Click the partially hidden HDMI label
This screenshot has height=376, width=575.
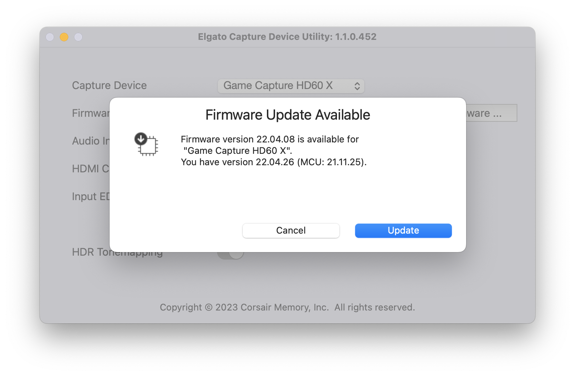(90, 169)
